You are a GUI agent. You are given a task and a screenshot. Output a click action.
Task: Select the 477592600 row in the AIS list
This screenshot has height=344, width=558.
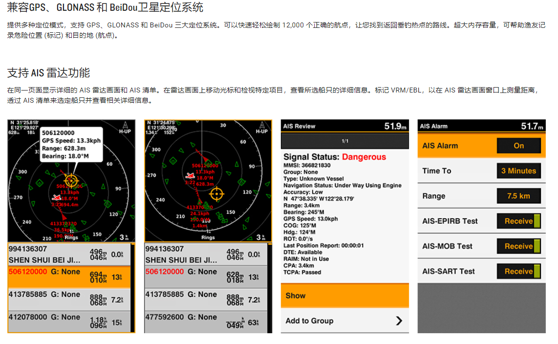[206, 322]
